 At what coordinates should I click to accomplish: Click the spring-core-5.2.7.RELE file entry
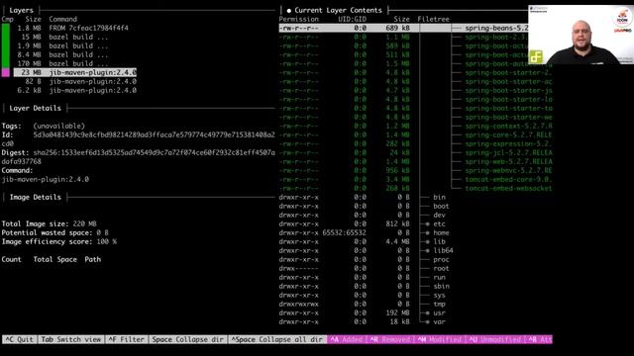coord(508,134)
